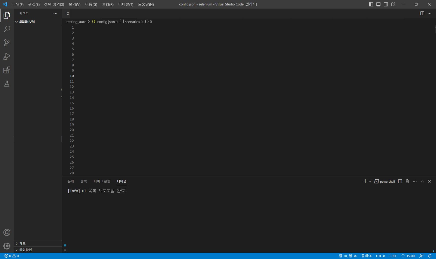Open the Manage gear menu
Viewport: 436px width, 259px height.
[7, 246]
